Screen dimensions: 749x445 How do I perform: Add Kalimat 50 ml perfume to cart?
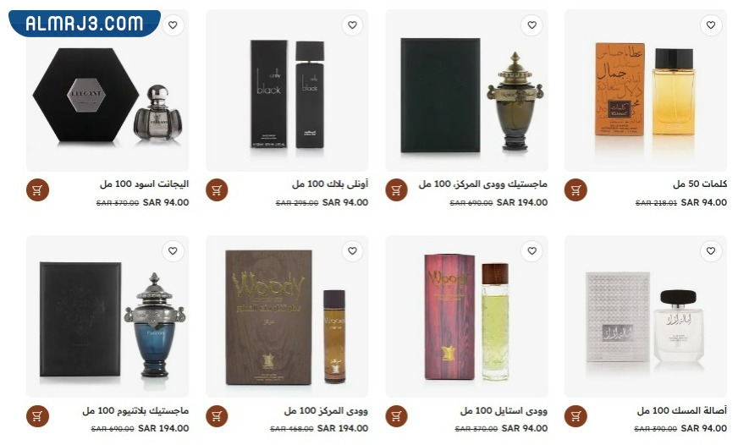pos(576,190)
